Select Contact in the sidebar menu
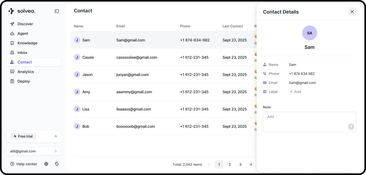The image size is (366, 175). tap(24, 62)
